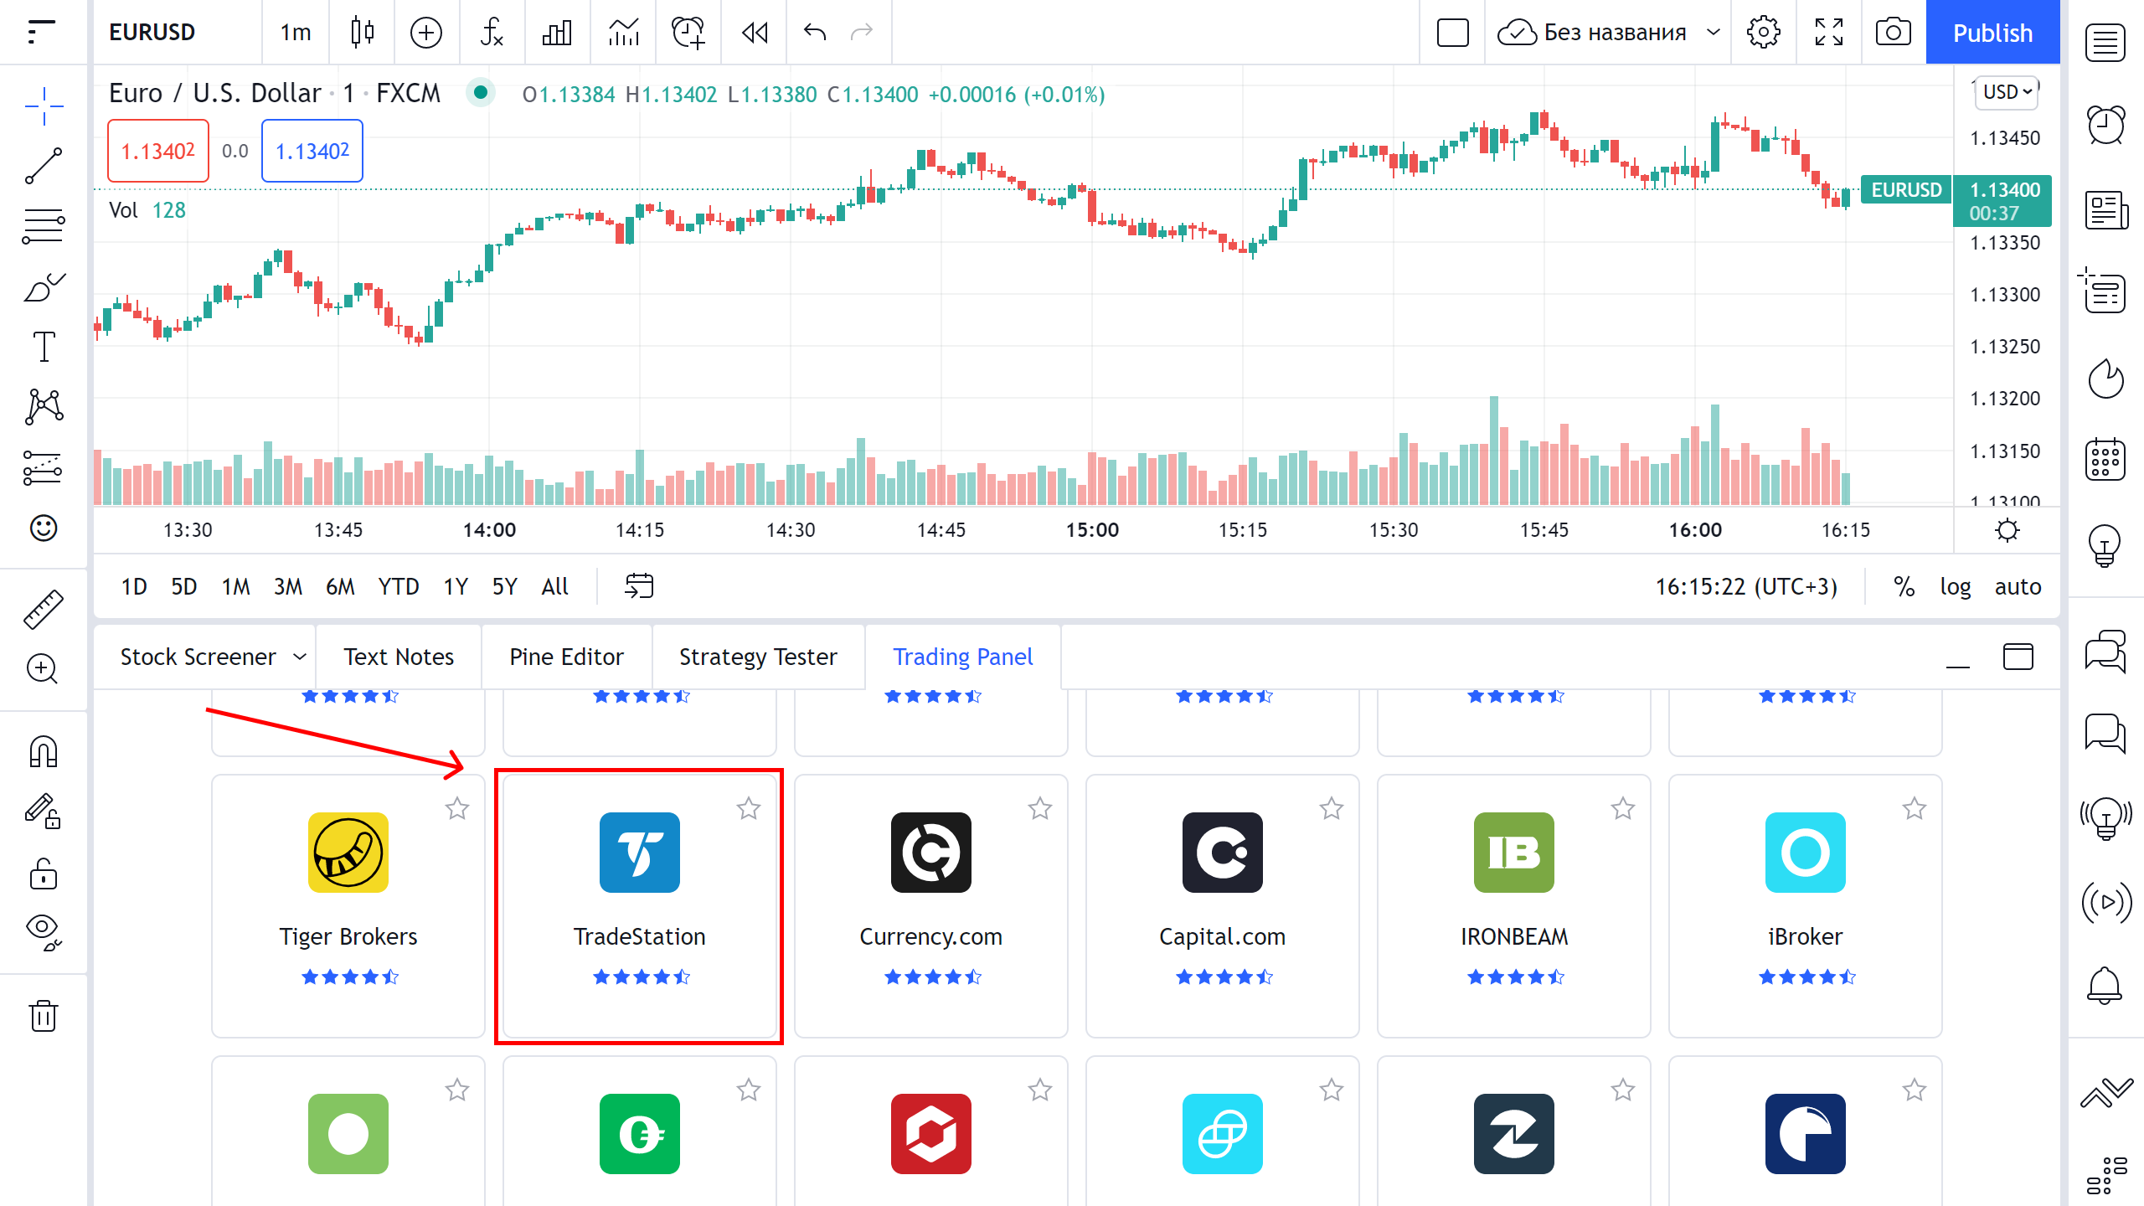The height and width of the screenshot is (1206, 2144).
Task: Favorite the Currency.com star
Action: pyautogui.click(x=1039, y=808)
